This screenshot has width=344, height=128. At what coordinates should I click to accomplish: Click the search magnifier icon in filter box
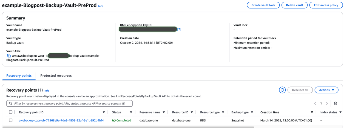tap(11, 104)
